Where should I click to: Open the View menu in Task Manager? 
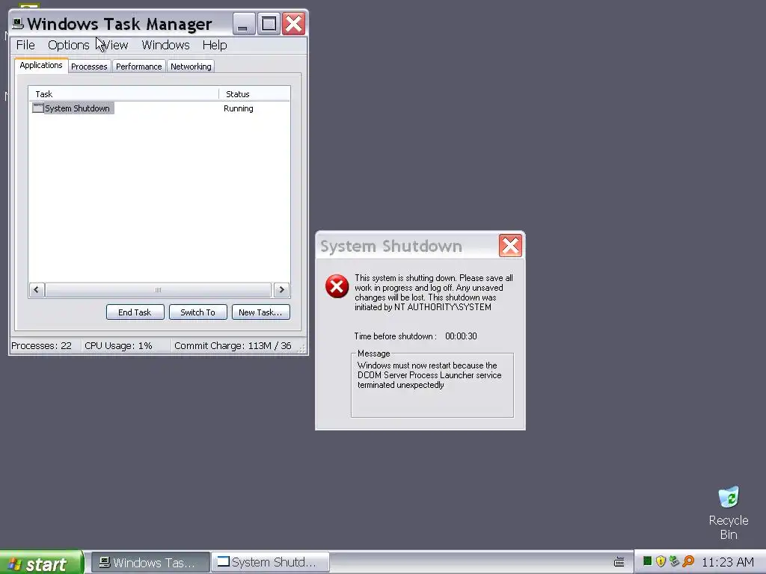(115, 45)
